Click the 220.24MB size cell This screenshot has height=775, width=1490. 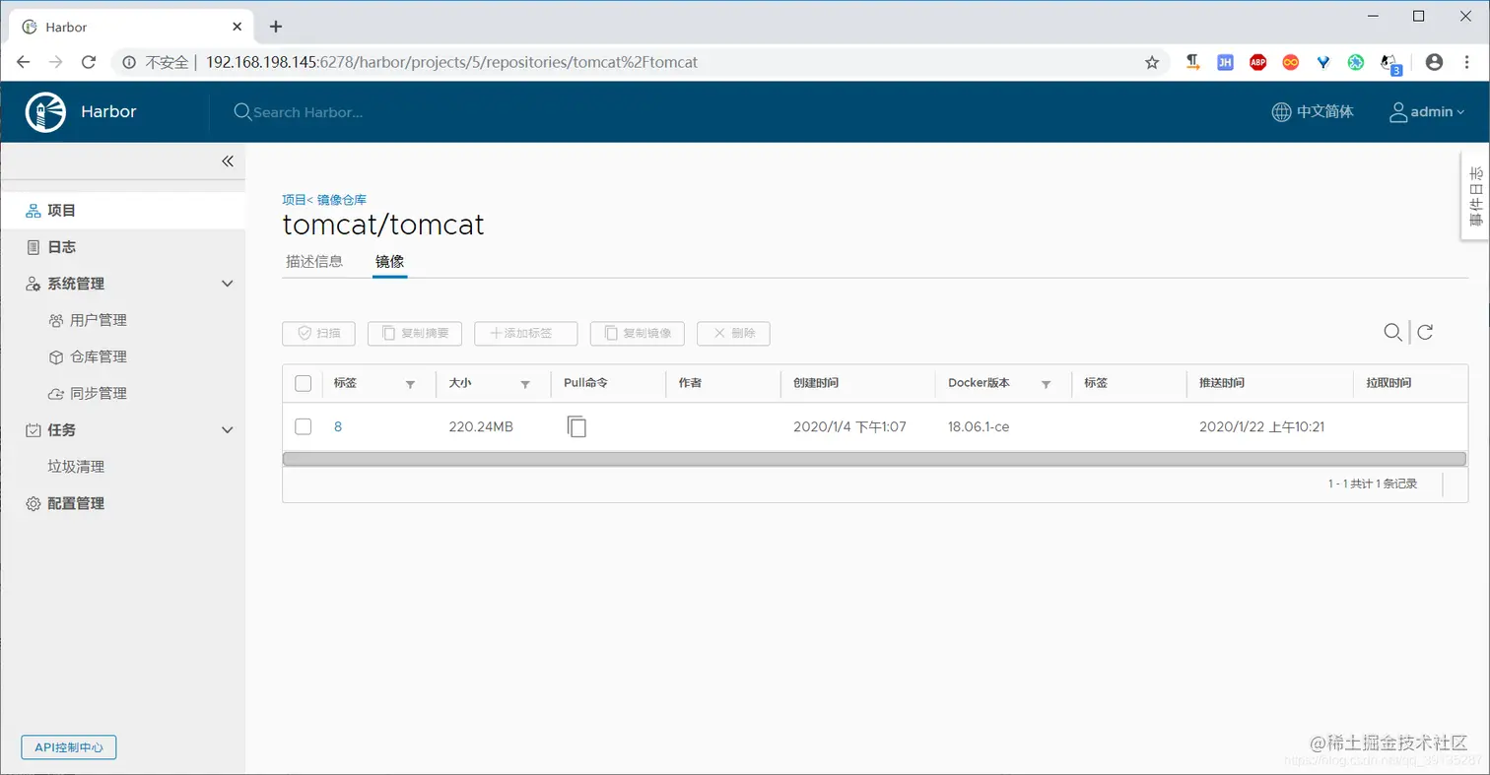click(481, 427)
